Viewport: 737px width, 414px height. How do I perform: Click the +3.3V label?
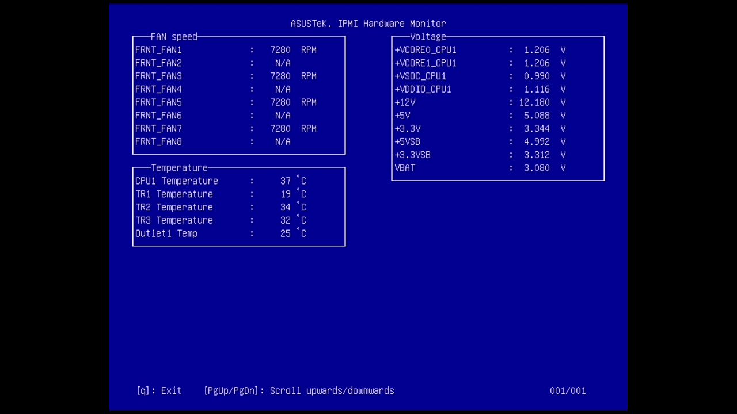pos(407,129)
